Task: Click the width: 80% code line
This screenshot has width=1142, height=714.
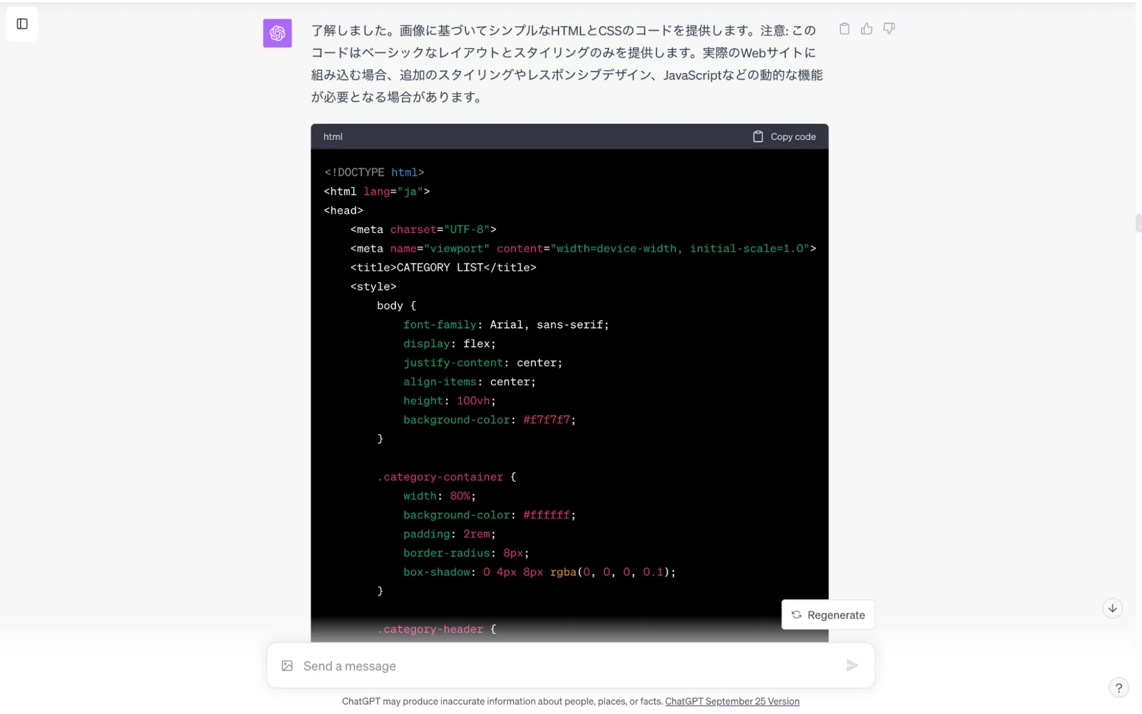Action: (x=439, y=496)
